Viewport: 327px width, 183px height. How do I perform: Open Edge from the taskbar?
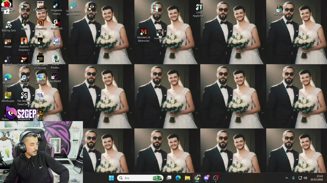click(x=178, y=178)
